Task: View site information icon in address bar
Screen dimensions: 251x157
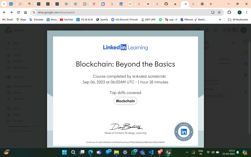Action: (34, 12)
